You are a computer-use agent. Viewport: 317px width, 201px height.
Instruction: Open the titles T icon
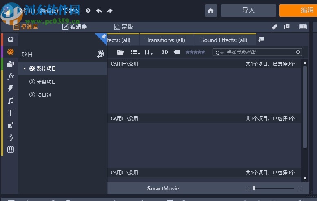(x=11, y=113)
